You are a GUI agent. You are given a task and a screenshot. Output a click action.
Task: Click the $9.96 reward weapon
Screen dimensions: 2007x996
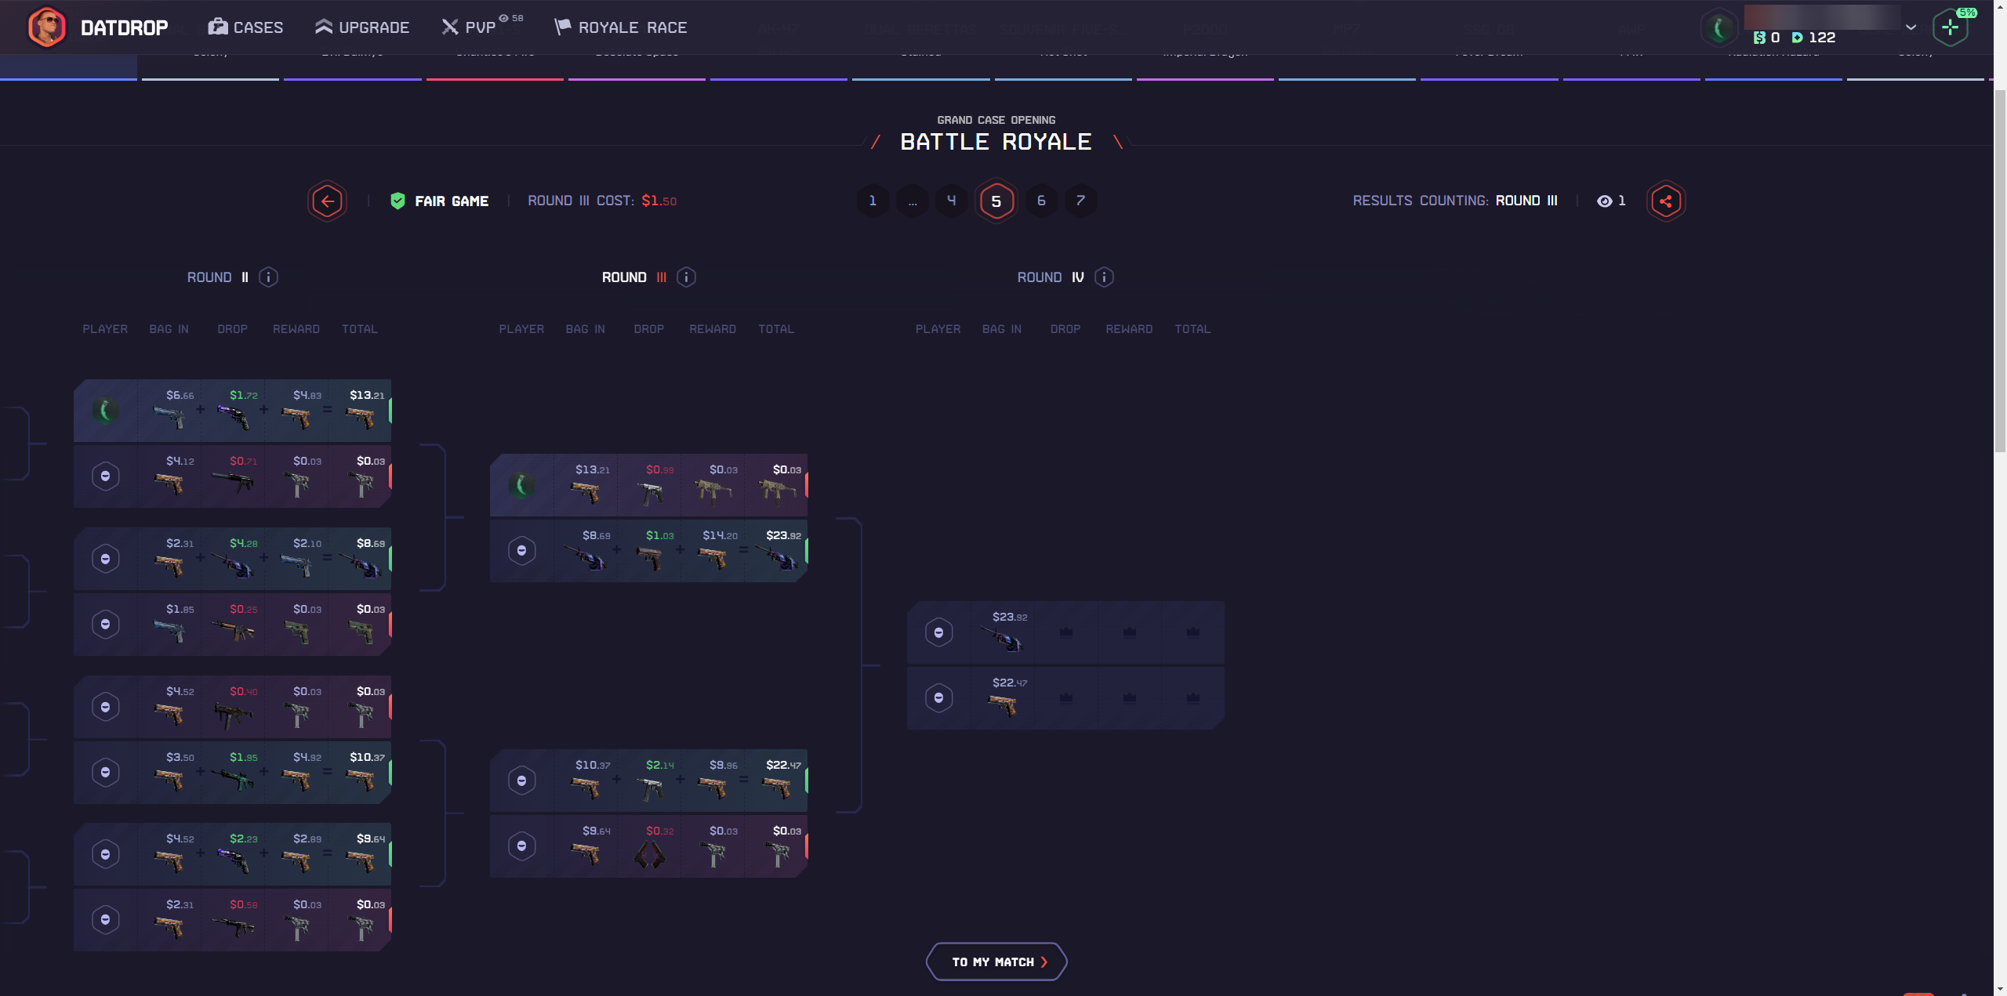(x=713, y=788)
